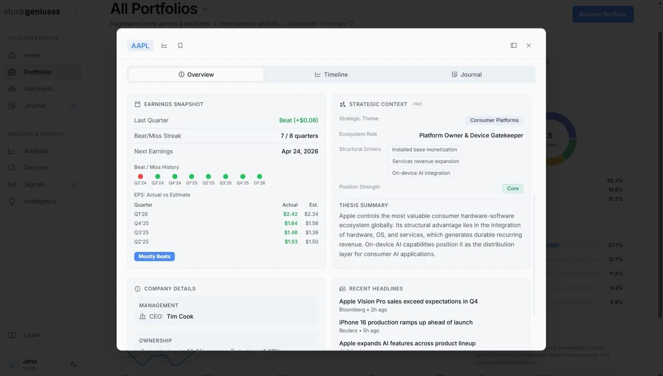
Task: Close the AAPL detail modal
Action: coord(529,45)
